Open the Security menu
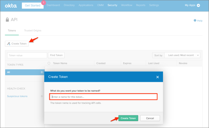The height and width of the screenshot is (128, 209). 112,5
